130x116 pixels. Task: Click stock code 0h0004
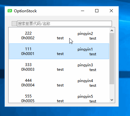tap(28, 85)
